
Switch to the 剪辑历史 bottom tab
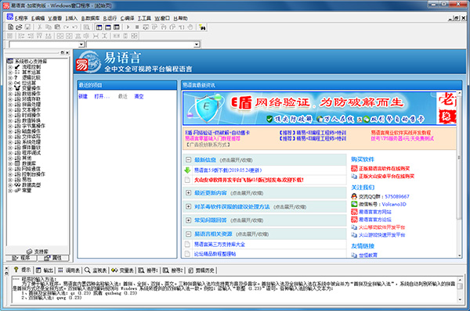(201, 270)
